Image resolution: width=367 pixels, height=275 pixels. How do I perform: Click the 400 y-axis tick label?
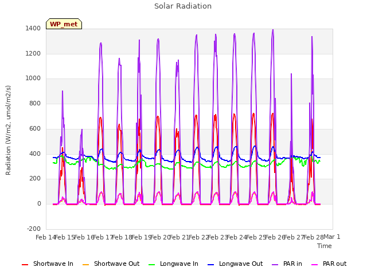35,154
